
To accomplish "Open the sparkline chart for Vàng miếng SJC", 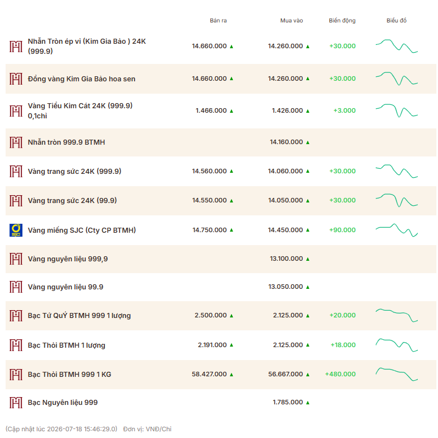I will [x=396, y=230].
